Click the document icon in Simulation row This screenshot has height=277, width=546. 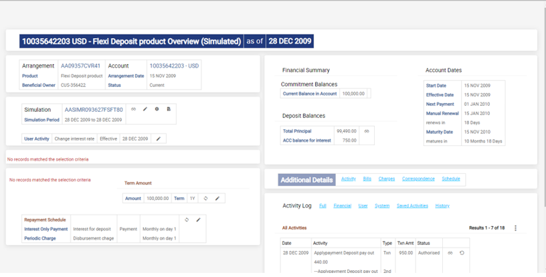point(169,109)
